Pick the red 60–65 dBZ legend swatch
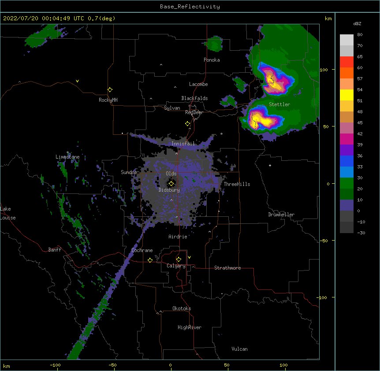 point(346,62)
